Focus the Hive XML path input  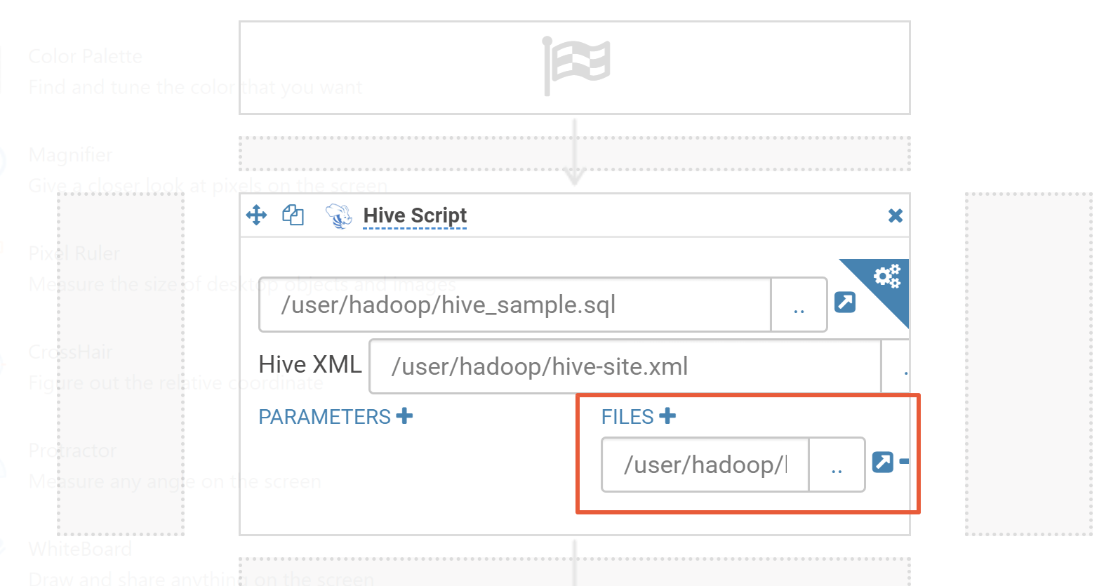pos(625,367)
